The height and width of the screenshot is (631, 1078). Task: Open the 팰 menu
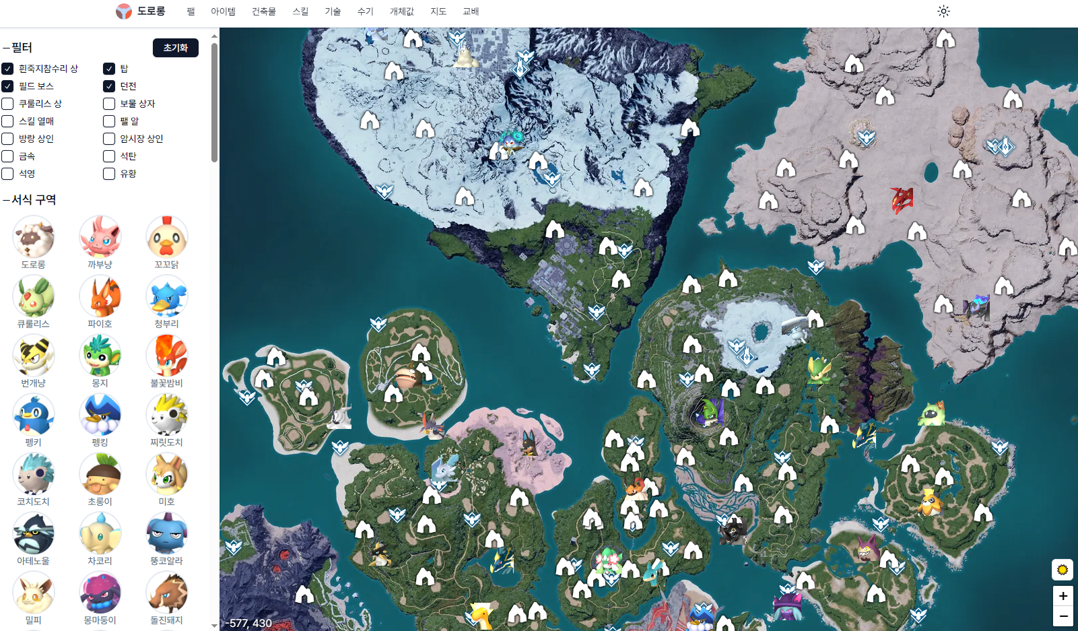pos(191,11)
